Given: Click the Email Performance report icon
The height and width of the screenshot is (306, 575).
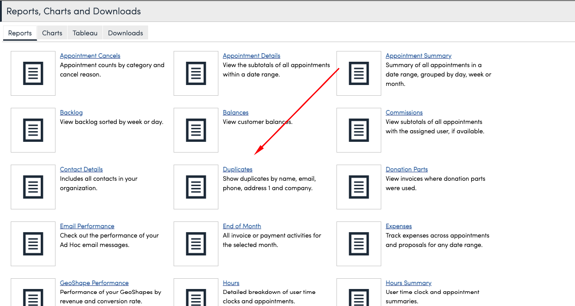Looking at the screenshot, I should pyautogui.click(x=33, y=244).
